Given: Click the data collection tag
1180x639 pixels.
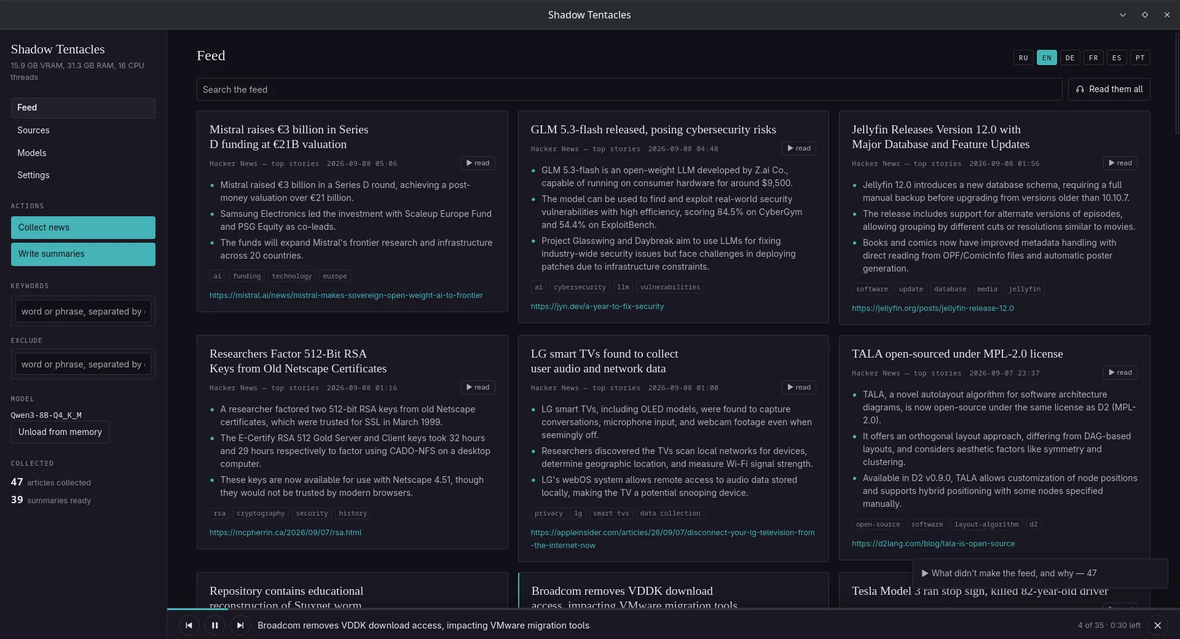Looking at the screenshot, I should [x=670, y=514].
